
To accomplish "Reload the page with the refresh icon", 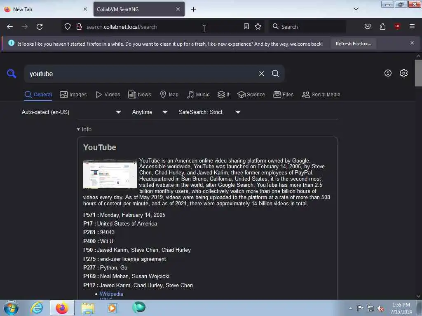I will [40, 27].
